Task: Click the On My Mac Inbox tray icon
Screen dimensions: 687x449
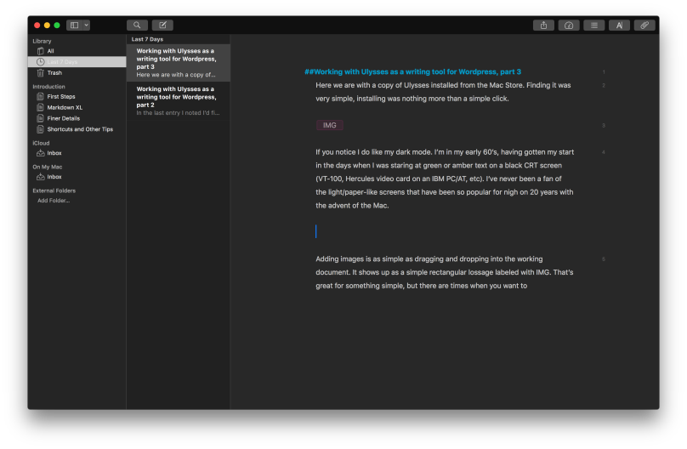Action: (40, 177)
